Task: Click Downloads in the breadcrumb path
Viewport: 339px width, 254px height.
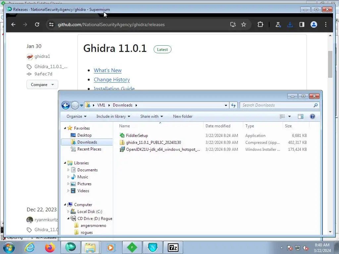Action: coord(122,105)
